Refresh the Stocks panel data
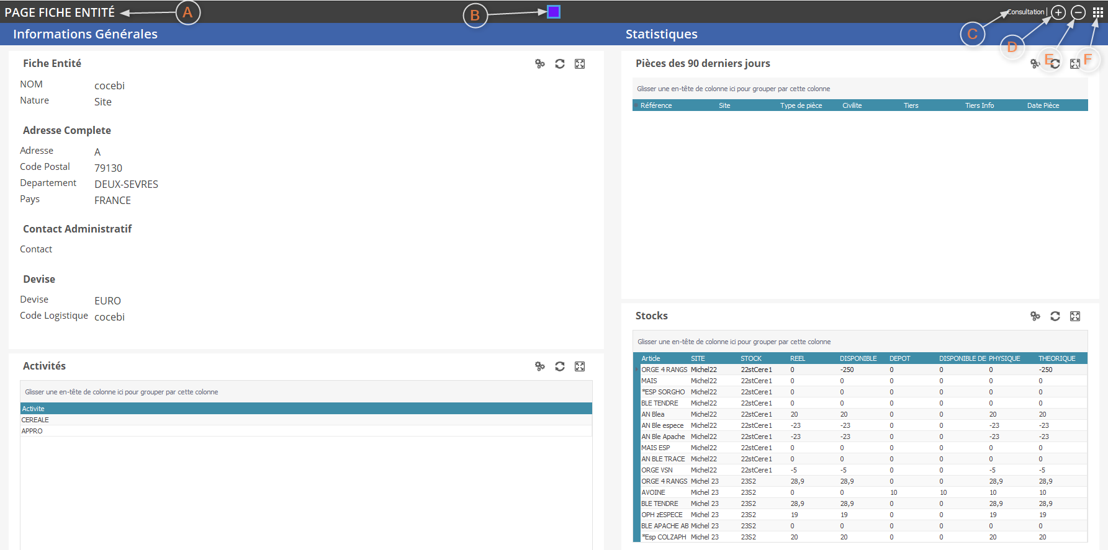 click(1055, 316)
